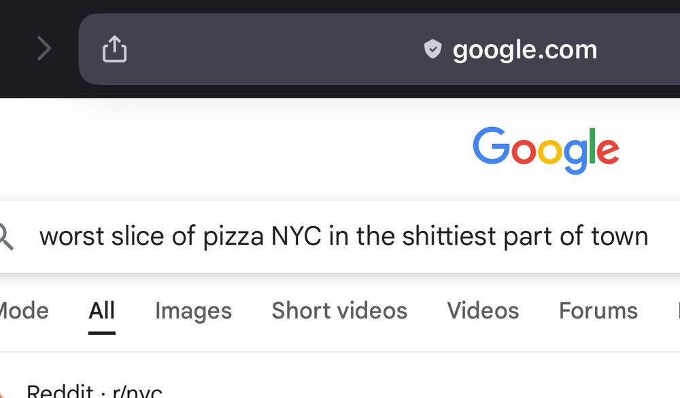This screenshot has width=680, height=398.
Task: Click the word "town" in search box
Action: (x=619, y=236)
